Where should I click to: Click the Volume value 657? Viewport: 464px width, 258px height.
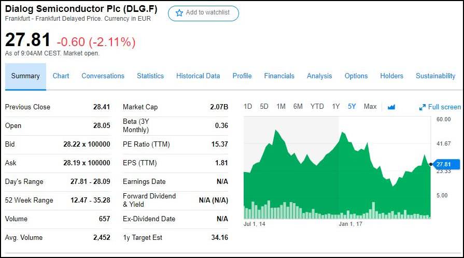pyautogui.click(x=104, y=219)
